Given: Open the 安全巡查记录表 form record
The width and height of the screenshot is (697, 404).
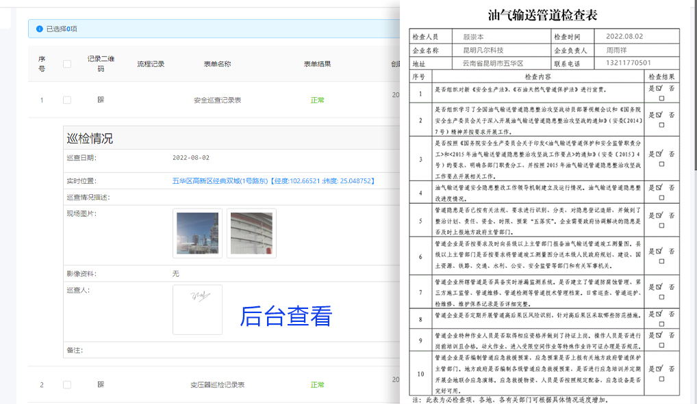Looking at the screenshot, I should (218, 99).
